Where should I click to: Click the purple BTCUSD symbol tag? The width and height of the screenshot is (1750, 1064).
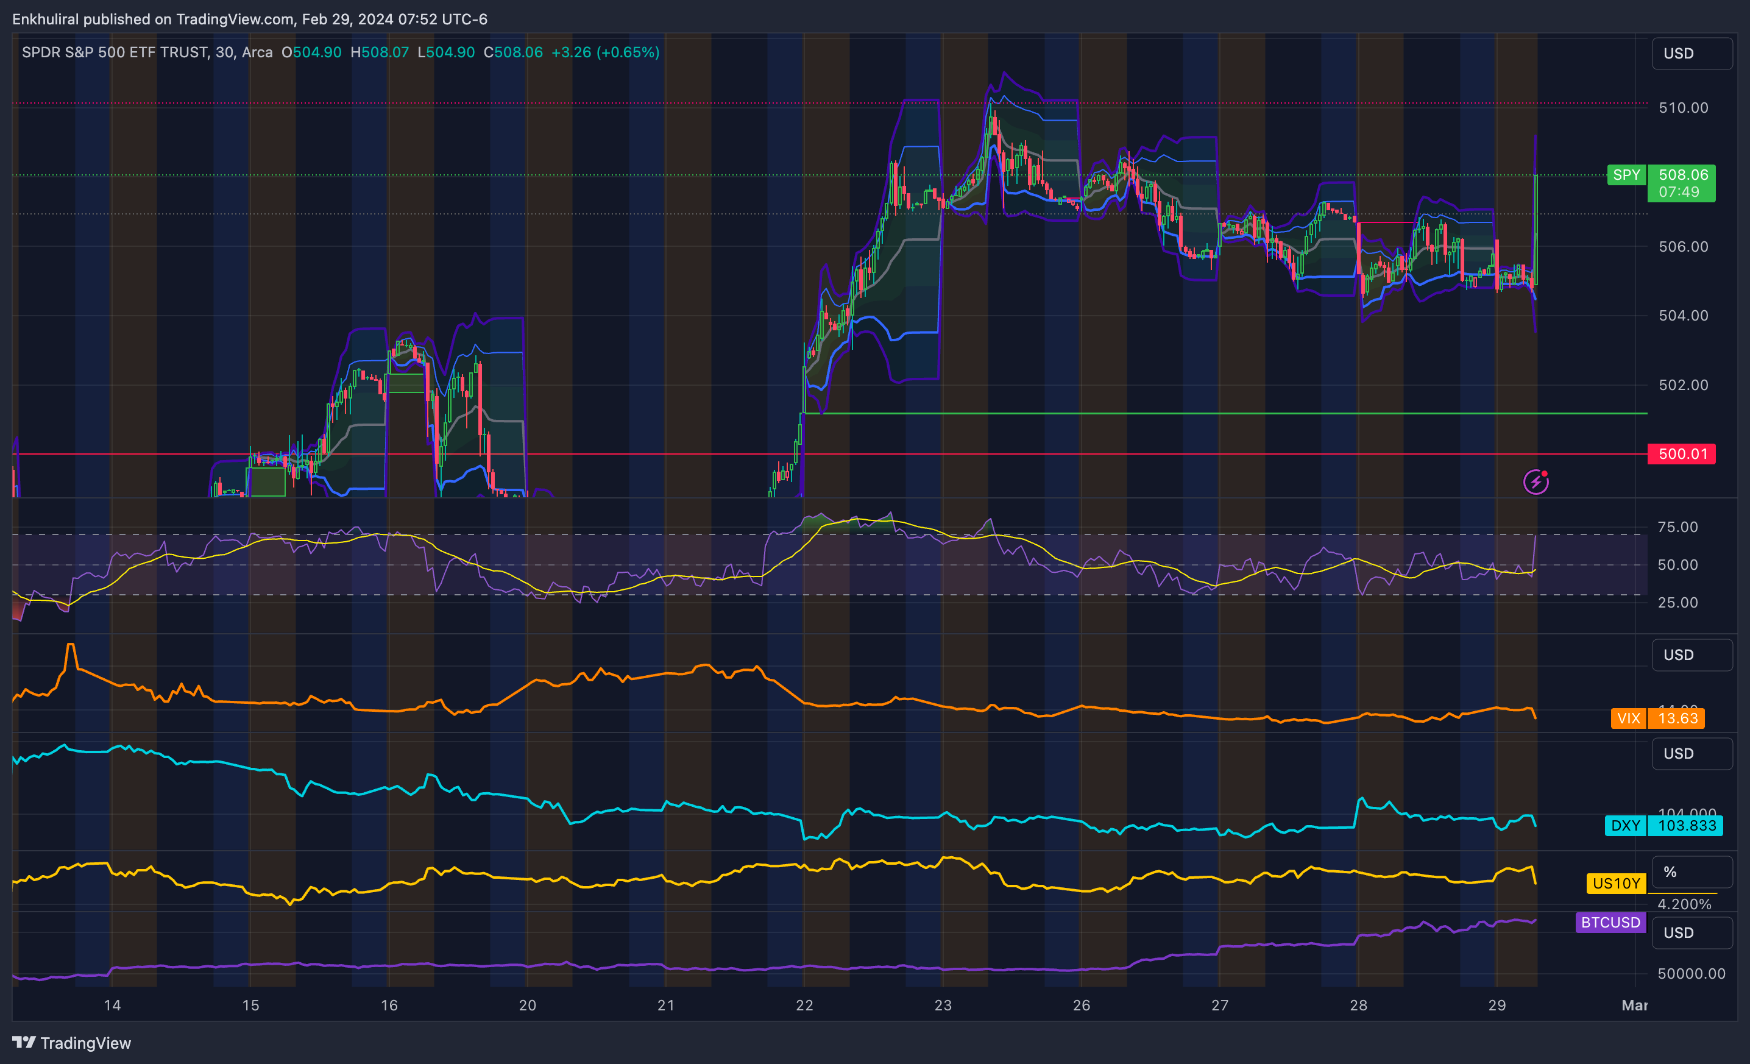click(1610, 922)
